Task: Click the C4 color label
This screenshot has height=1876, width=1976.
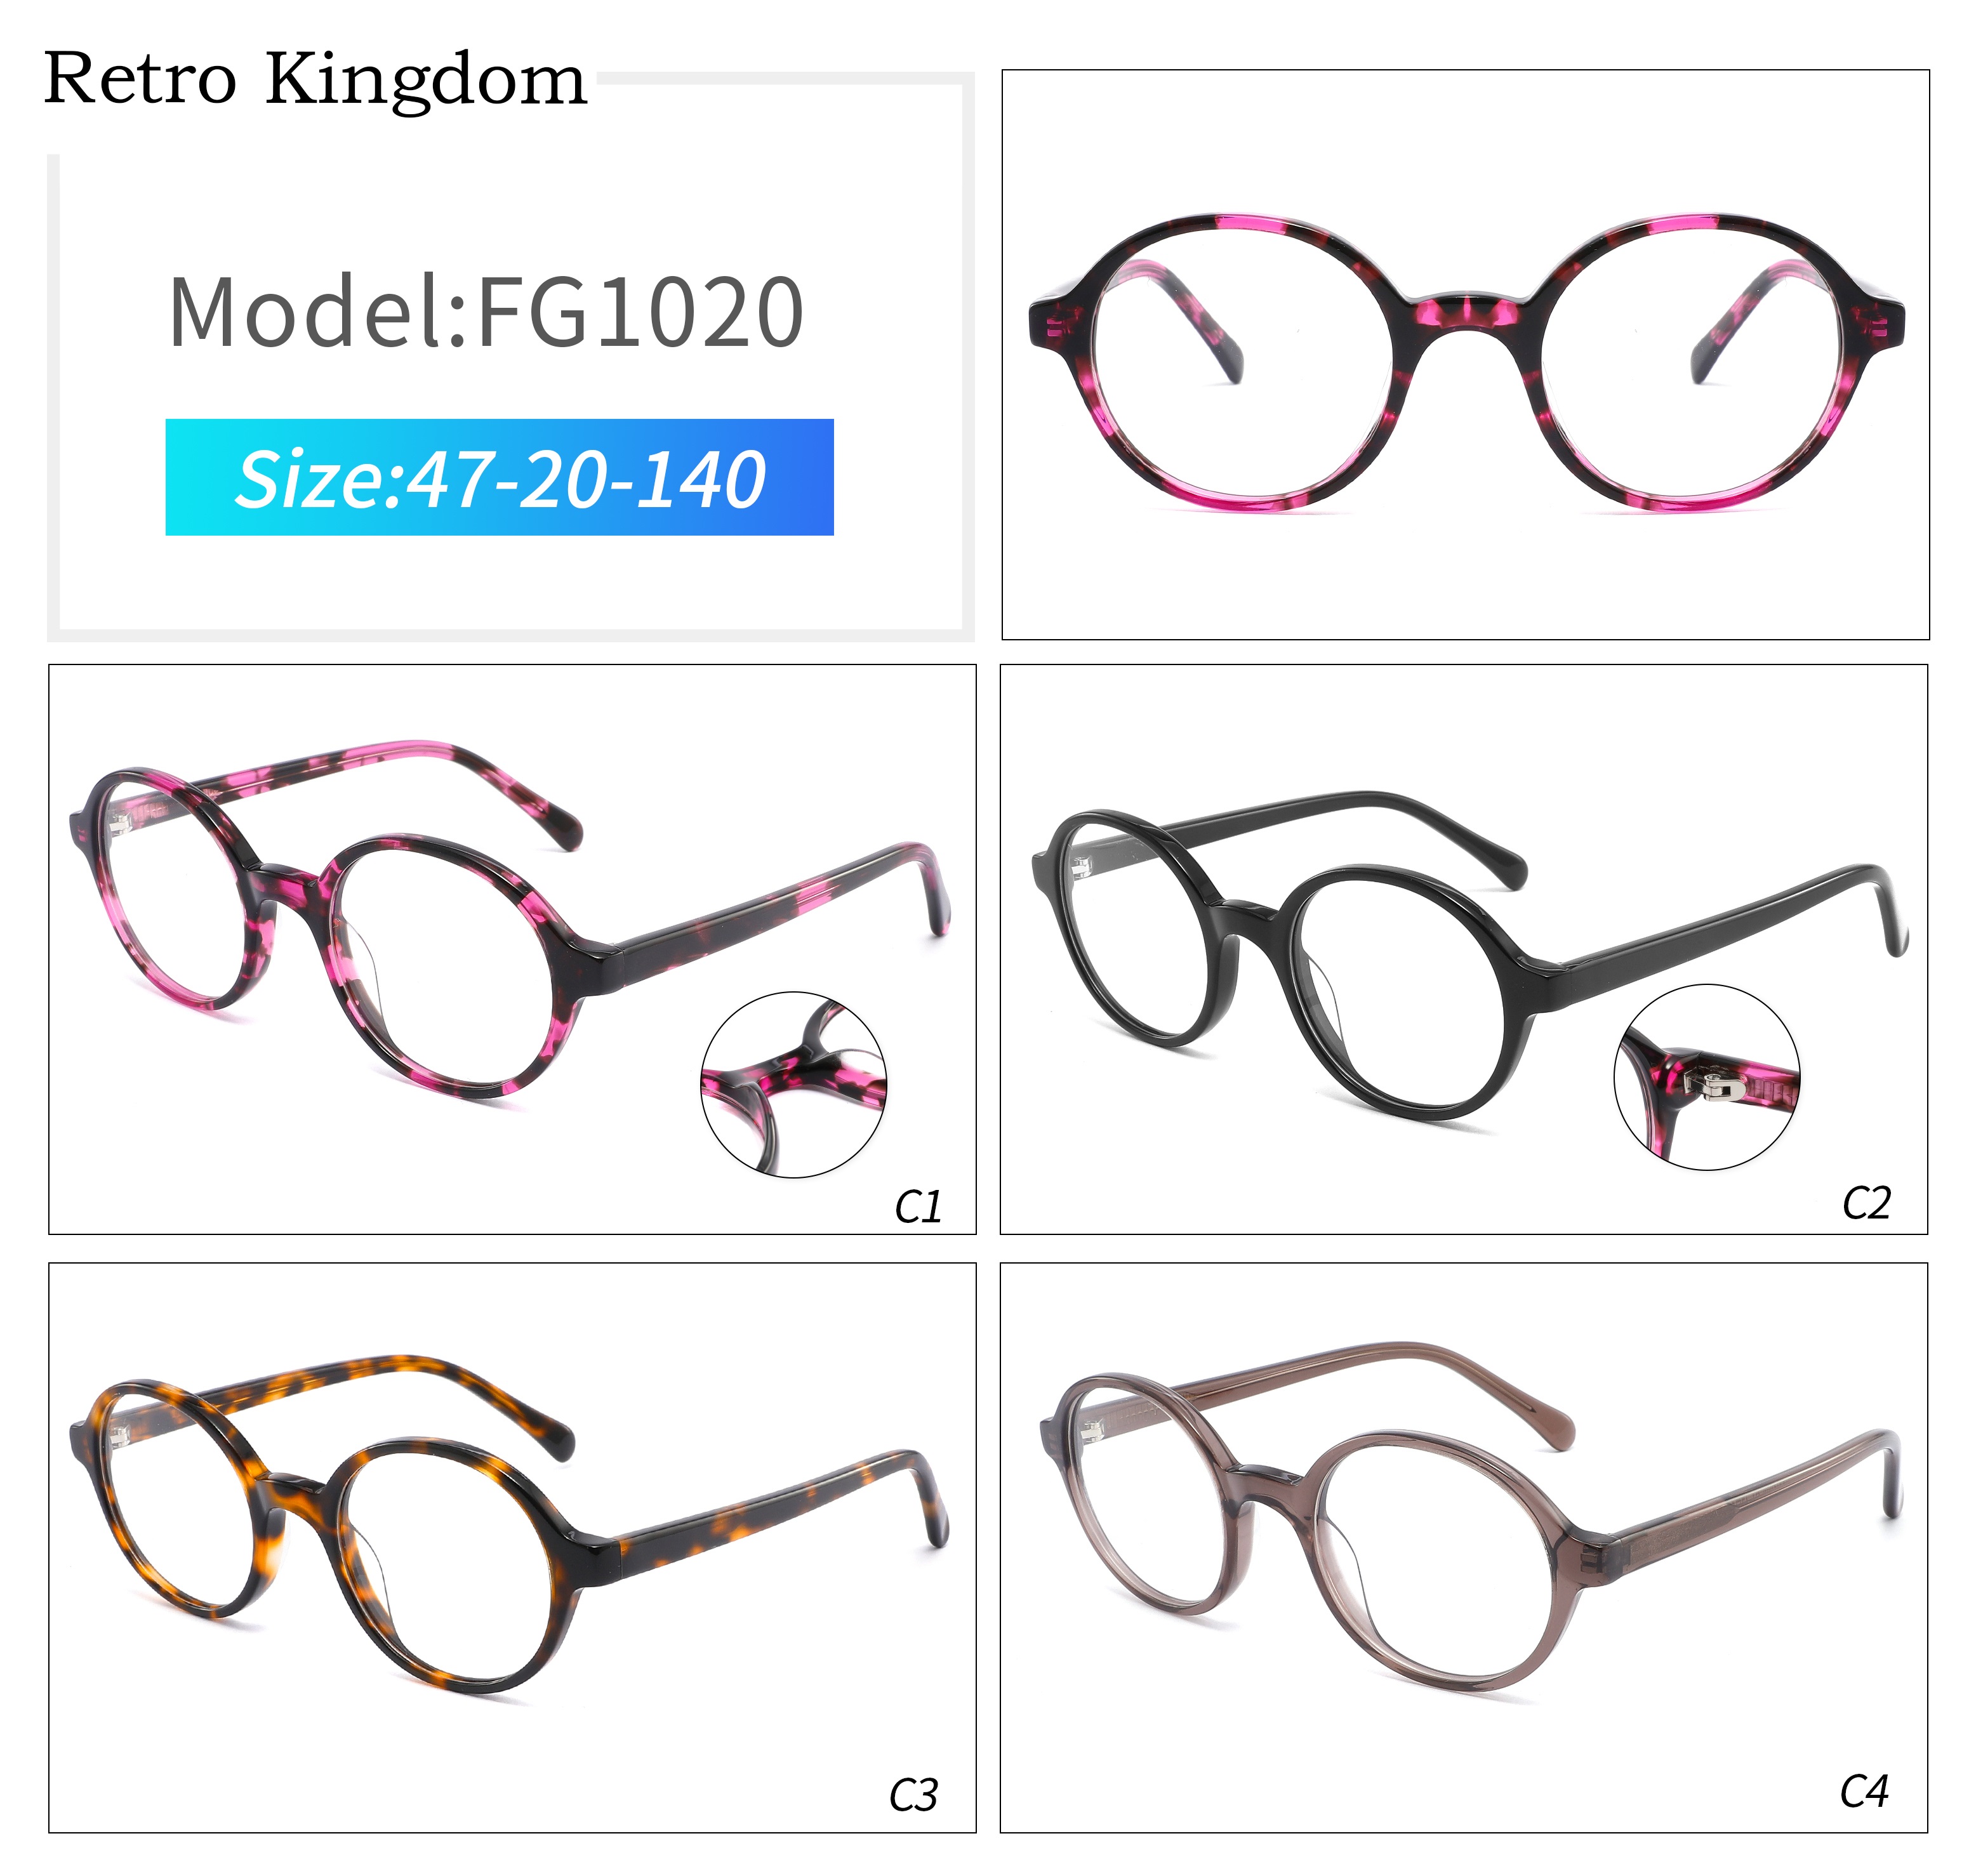Action: click(1864, 1791)
